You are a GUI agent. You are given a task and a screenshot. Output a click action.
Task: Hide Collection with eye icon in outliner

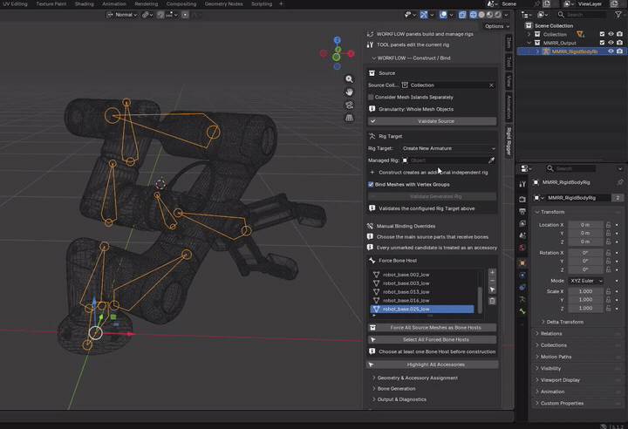(x=611, y=34)
